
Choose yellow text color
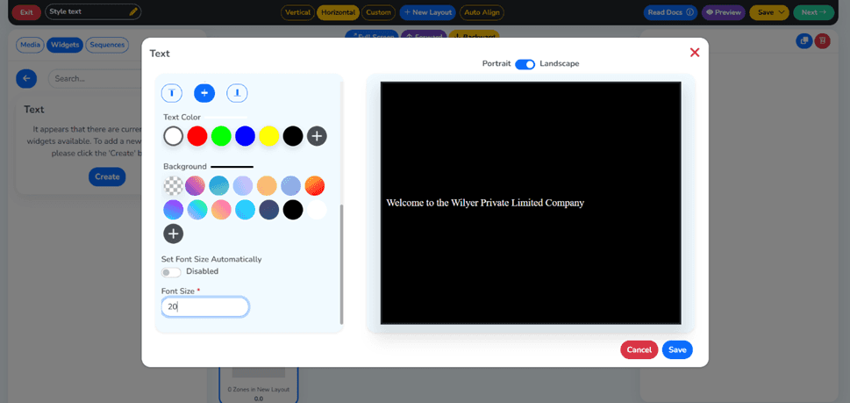(x=269, y=135)
